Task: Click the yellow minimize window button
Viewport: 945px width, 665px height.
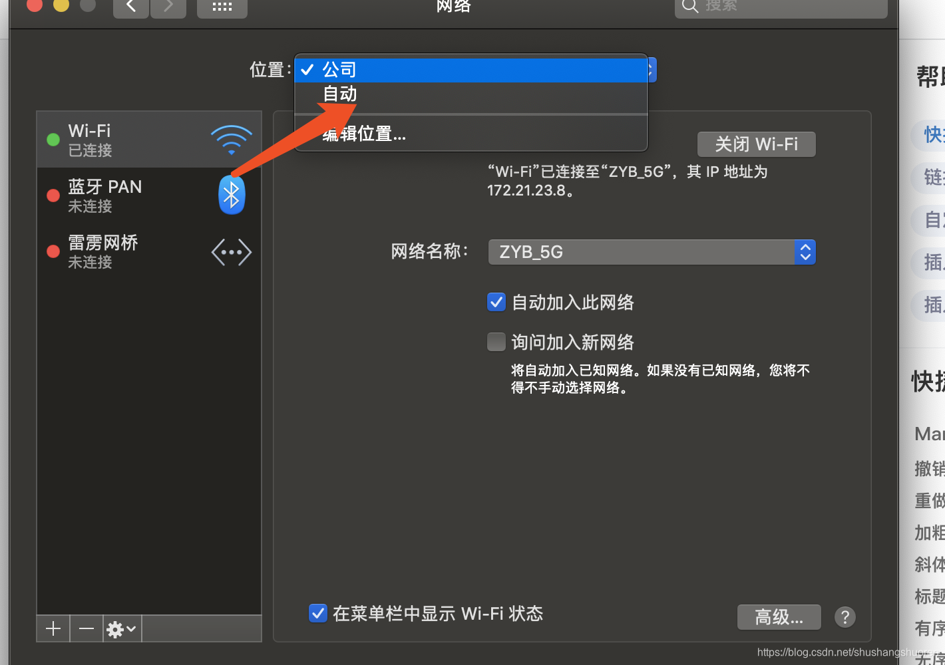Action: pos(61,4)
